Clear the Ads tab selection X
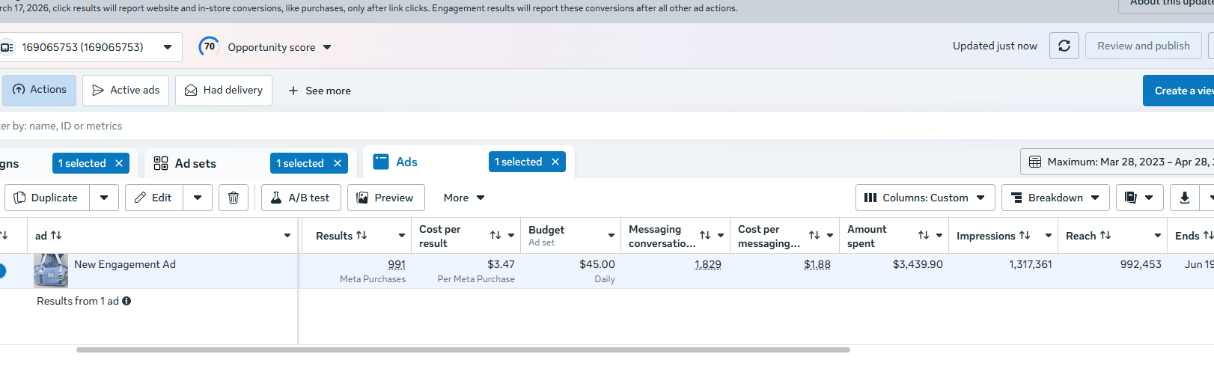This screenshot has width=1214, height=366. click(x=555, y=162)
